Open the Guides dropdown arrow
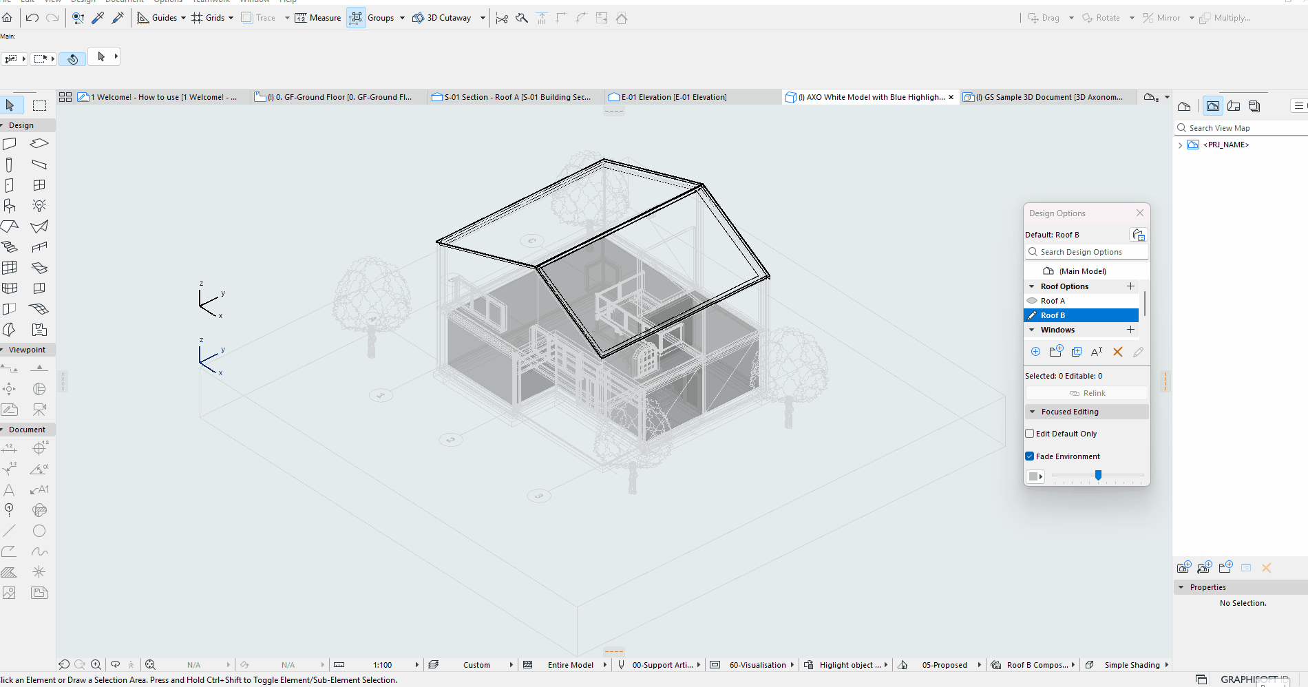 [x=183, y=18]
